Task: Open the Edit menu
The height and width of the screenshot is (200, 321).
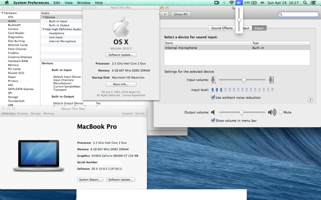Action: point(57,2)
